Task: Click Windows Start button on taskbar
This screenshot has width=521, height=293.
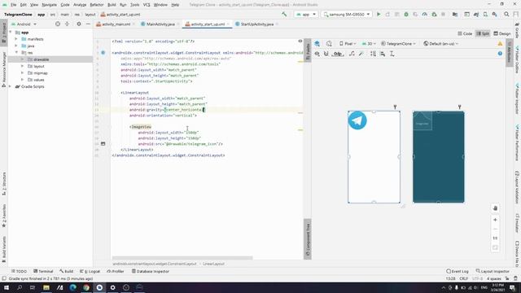Action: (x=7, y=287)
